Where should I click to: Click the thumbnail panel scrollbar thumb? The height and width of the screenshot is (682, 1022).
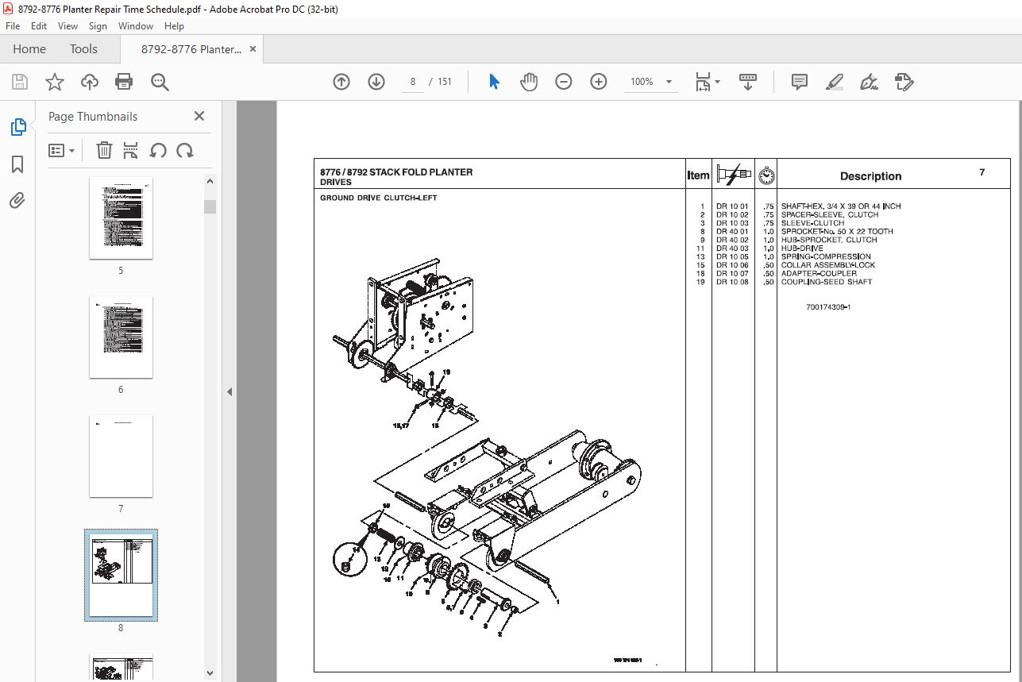click(210, 207)
